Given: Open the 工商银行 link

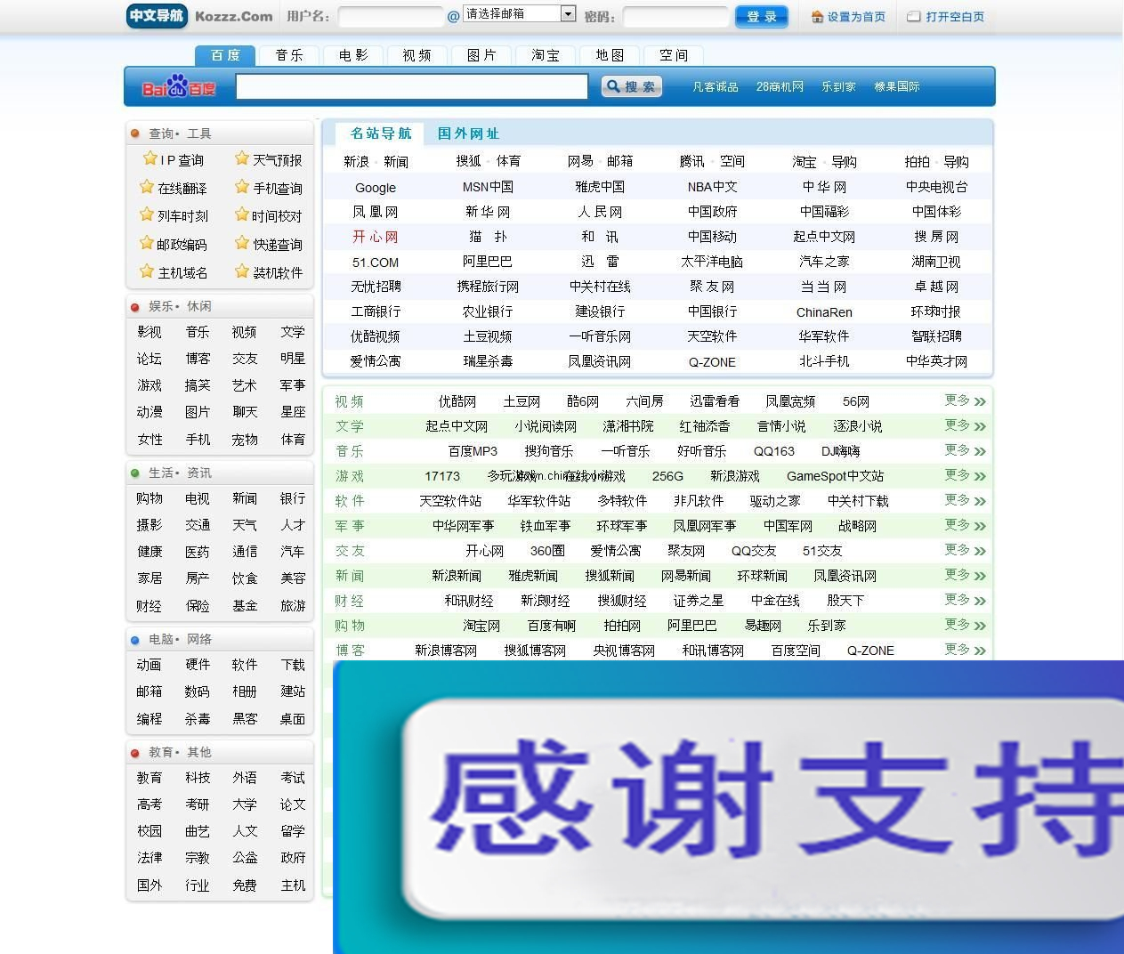Looking at the screenshot, I should (376, 311).
